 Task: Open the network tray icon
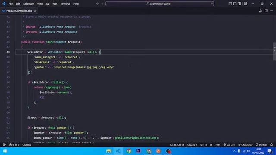244,151
